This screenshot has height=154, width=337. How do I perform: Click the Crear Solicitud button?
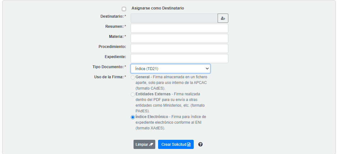176,144
